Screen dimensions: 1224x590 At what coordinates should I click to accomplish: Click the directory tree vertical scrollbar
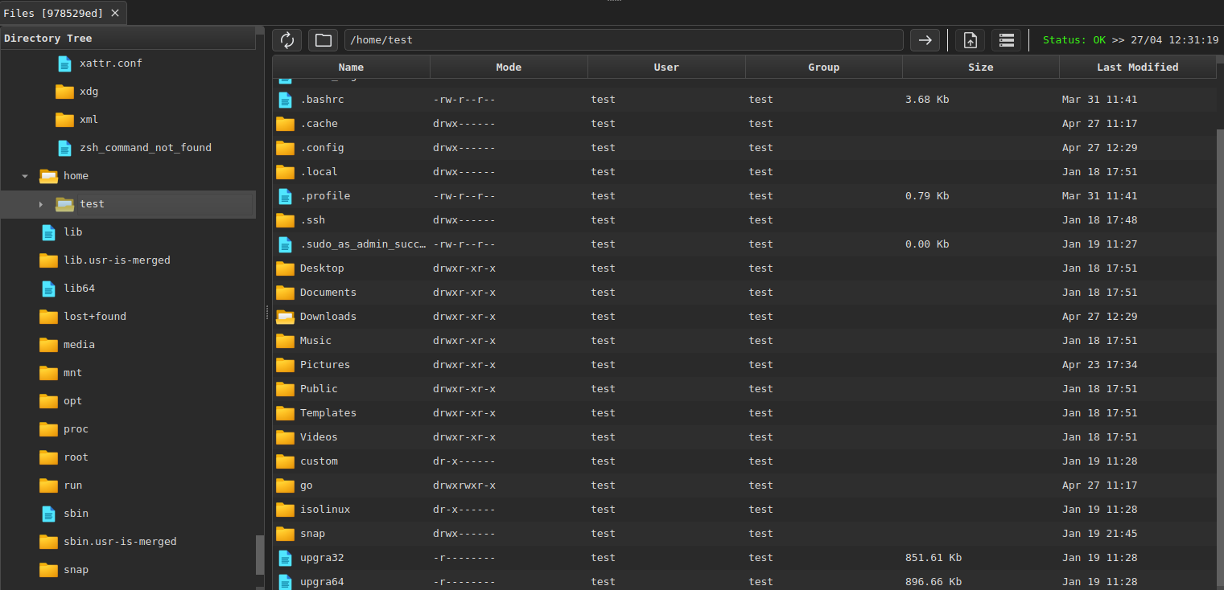click(x=260, y=555)
